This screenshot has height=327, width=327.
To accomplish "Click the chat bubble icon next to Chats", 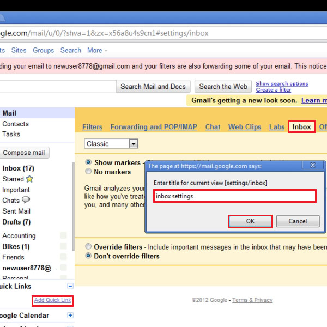I will pos(26,200).
